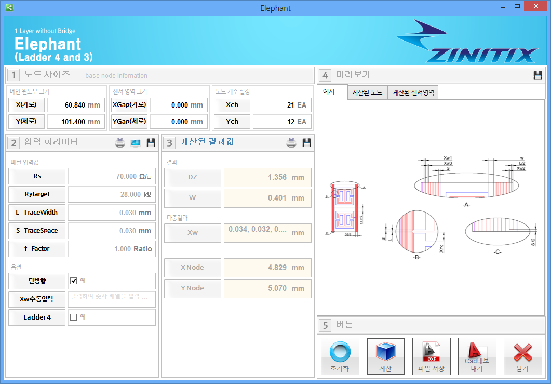Click the 초기화 reset button

(x=340, y=356)
